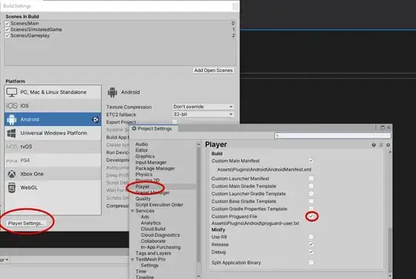
Task: Toggle Minify Debug checkbox
Action: (x=311, y=252)
